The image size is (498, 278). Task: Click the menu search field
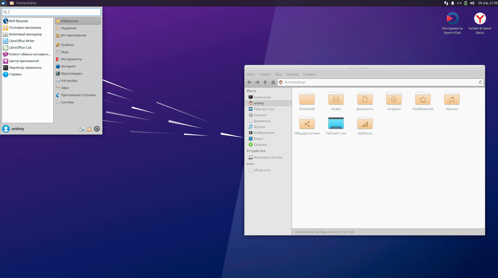[54, 12]
